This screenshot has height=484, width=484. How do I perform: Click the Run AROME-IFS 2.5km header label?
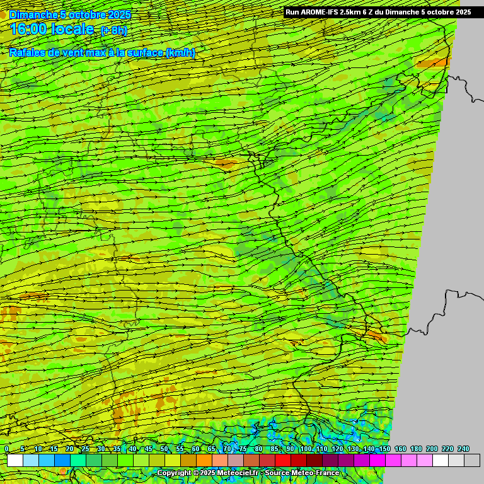[377, 12]
